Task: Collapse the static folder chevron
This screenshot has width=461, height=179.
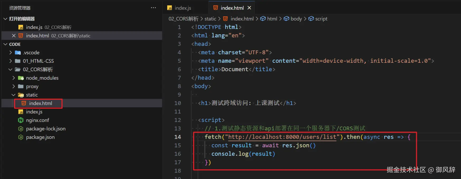Action: click(14, 95)
